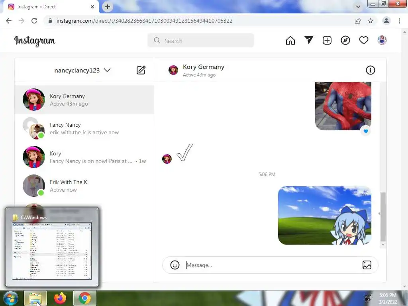
Task: Open the Spider-Man image message
Action: [x=343, y=106]
